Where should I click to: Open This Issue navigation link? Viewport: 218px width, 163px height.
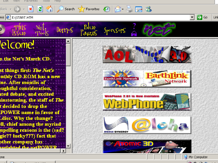(x=19, y=30)
